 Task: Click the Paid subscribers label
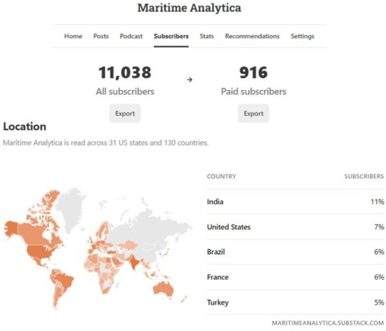(254, 91)
